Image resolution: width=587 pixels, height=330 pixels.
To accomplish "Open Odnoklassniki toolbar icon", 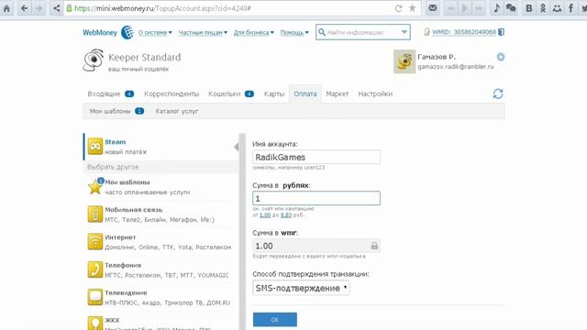I will point(543,8).
